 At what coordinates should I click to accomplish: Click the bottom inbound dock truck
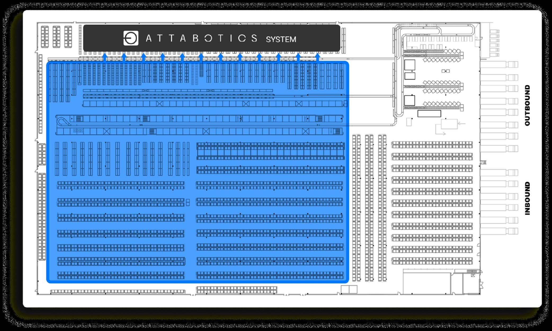500,231
